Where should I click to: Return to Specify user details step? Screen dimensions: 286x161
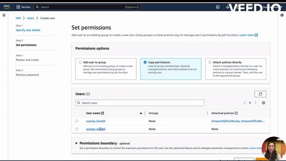tap(28, 30)
